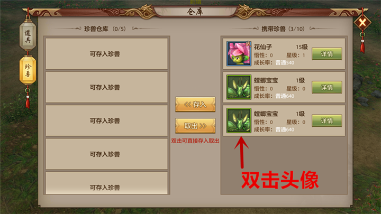Select the fifth empty 可存入珍兽 slot
Image resolution: width=381 pixels, height=214 pixels.
(107, 183)
